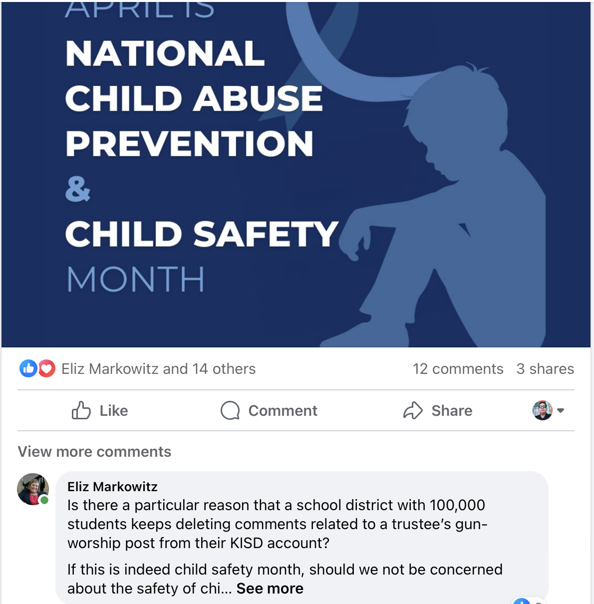Click the red heart reaction icon
The image size is (594, 604).
click(x=46, y=369)
